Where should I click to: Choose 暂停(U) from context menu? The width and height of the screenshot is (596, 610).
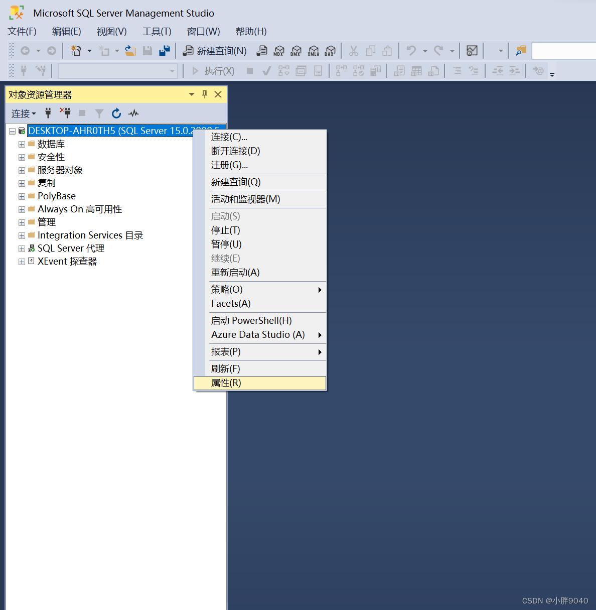tap(260, 245)
